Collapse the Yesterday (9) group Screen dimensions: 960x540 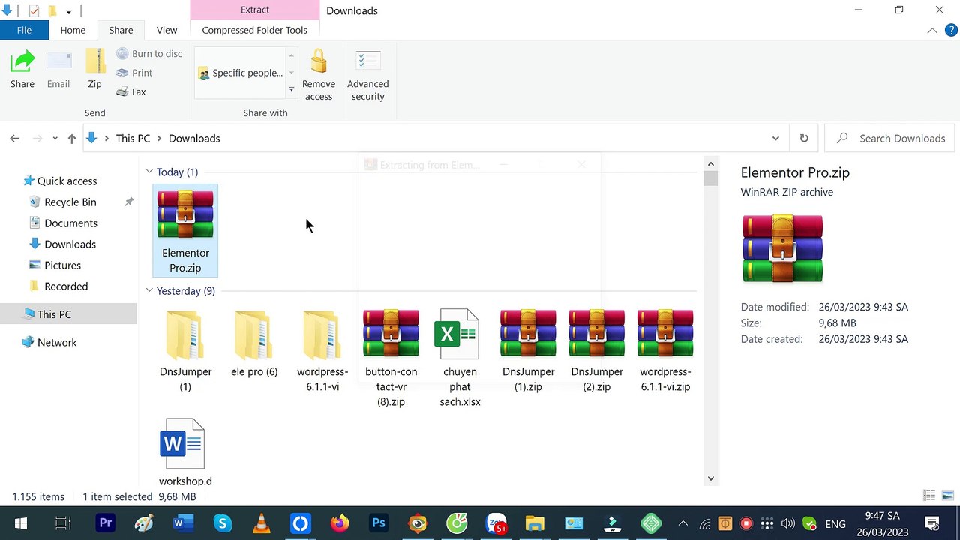pyautogui.click(x=150, y=290)
